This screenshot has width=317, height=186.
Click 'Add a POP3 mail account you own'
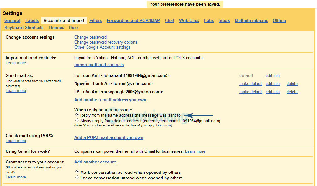coord(108,137)
